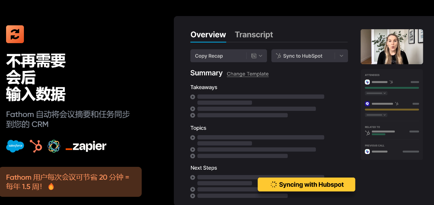Click the multicolor atom logo beside HubSpot

(x=54, y=146)
